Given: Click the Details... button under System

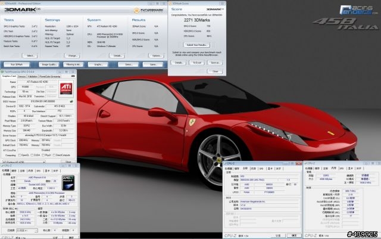Looking at the screenshot, I should (117, 56).
